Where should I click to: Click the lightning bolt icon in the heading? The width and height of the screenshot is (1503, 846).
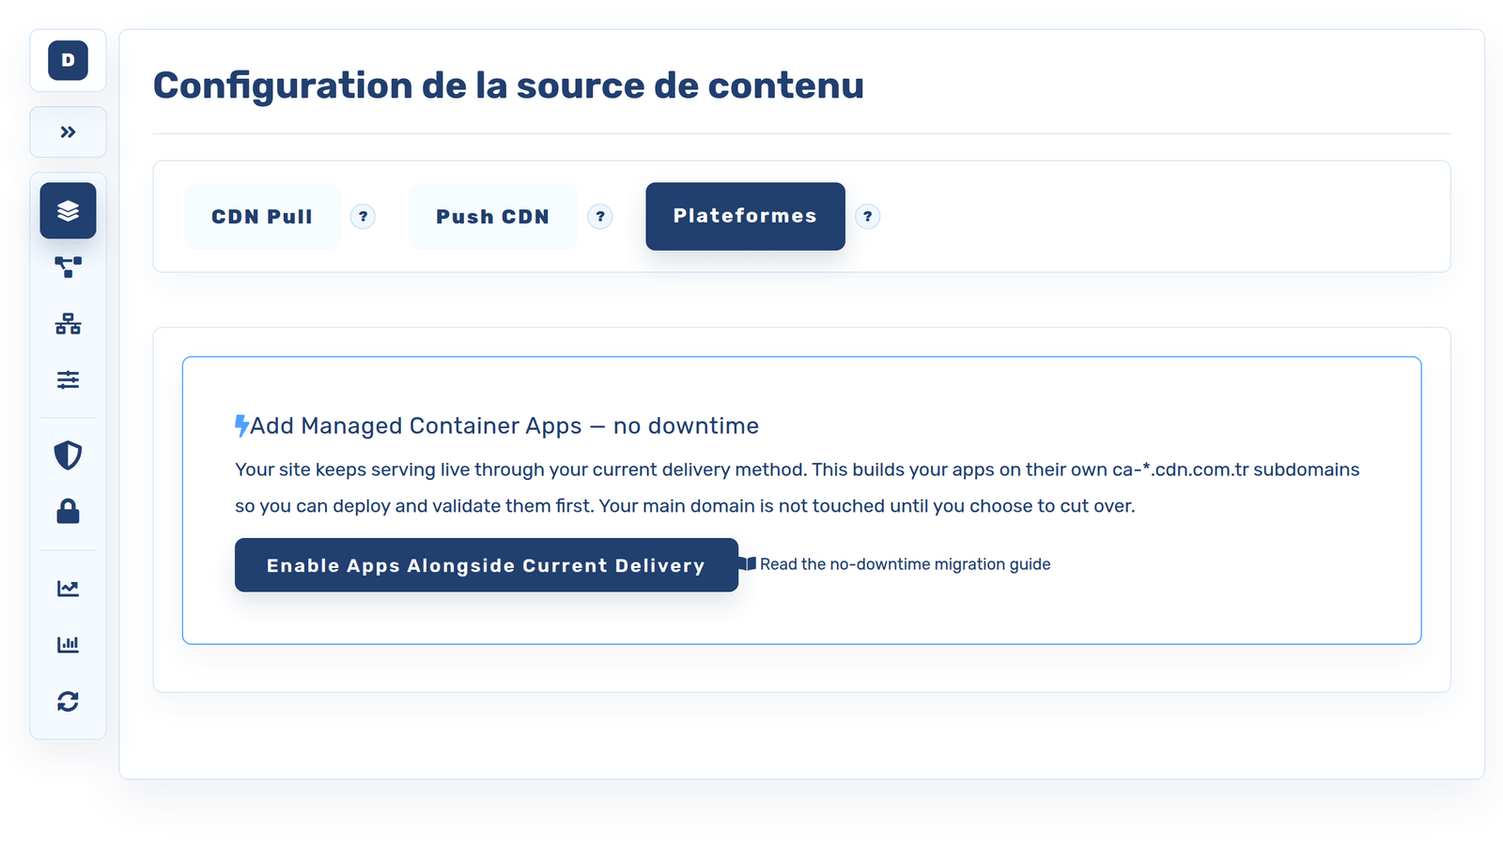[241, 426]
